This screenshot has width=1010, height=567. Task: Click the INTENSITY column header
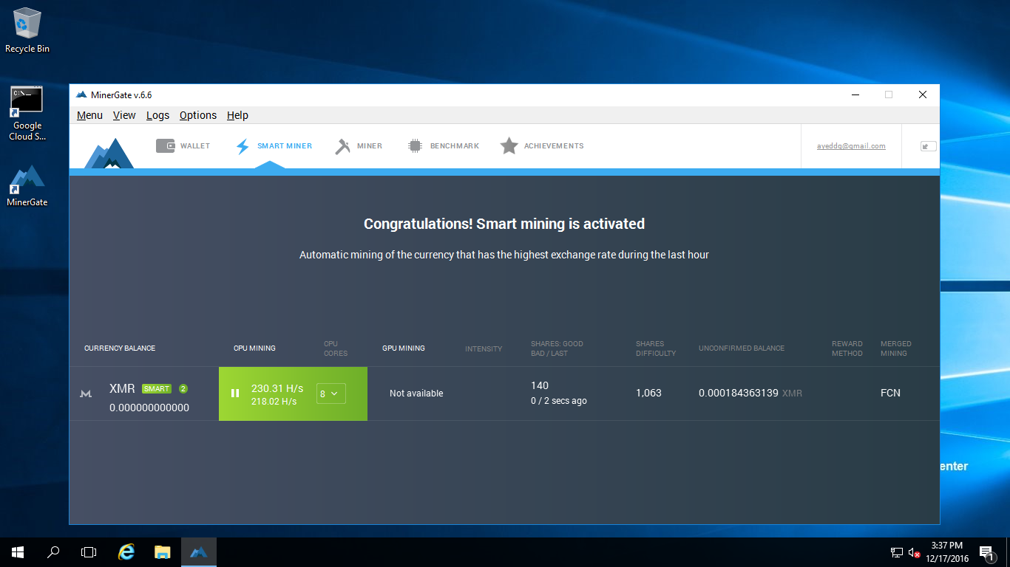[484, 348]
